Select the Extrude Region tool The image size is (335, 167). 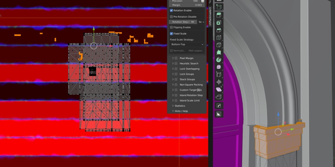coord(219,15)
